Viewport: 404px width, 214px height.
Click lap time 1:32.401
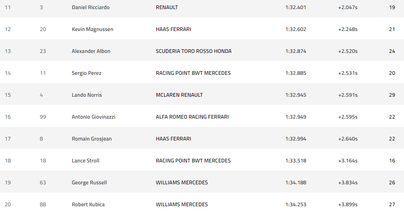tap(296, 7)
